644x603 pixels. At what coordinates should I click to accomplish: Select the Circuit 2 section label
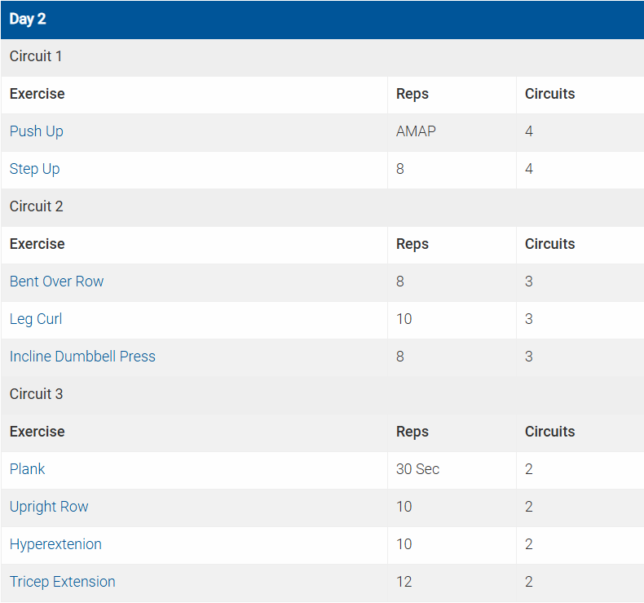(x=37, y=206)
